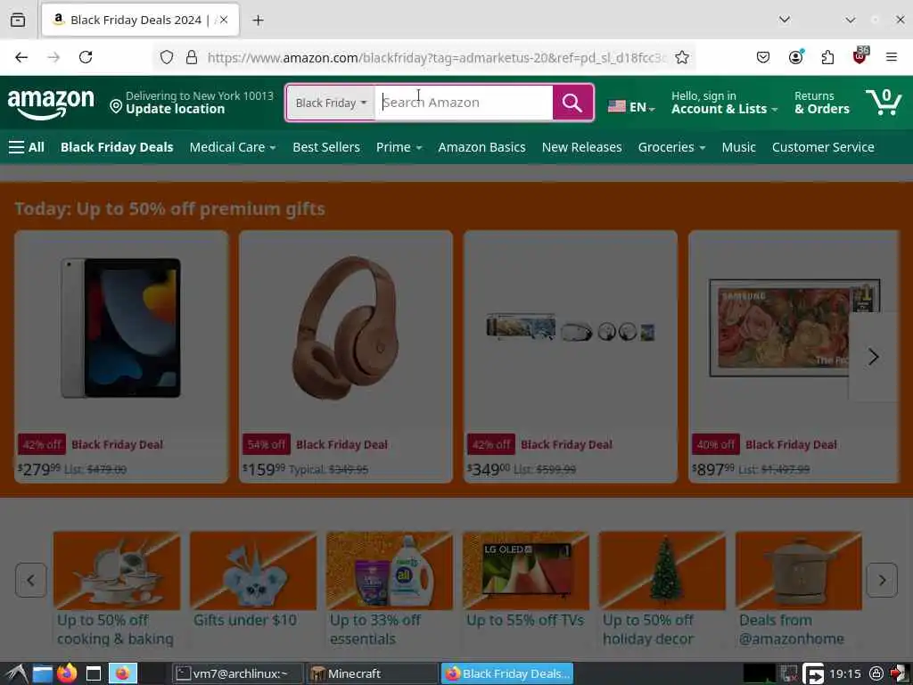
Task: Click the Black Friday Deals taskbar button
Action: pos(507,674)
